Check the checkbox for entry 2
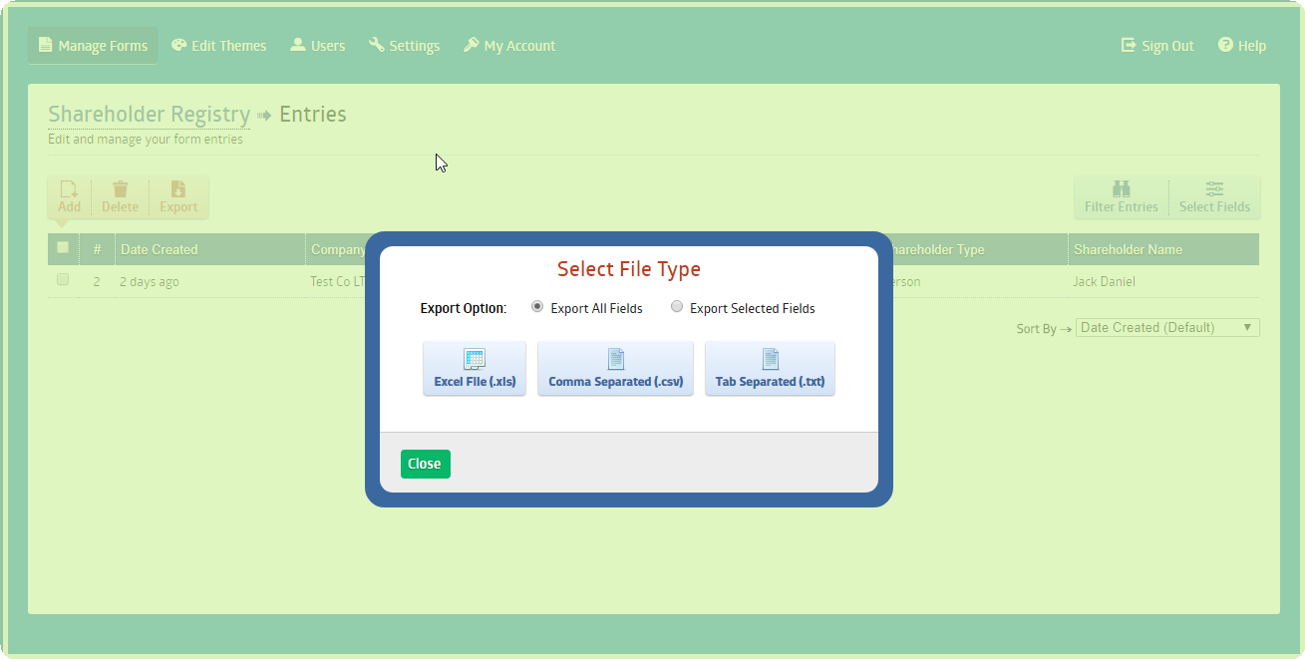Image resolution: width=1305 pixels, height=659 pixels. (x=63, y=280)
